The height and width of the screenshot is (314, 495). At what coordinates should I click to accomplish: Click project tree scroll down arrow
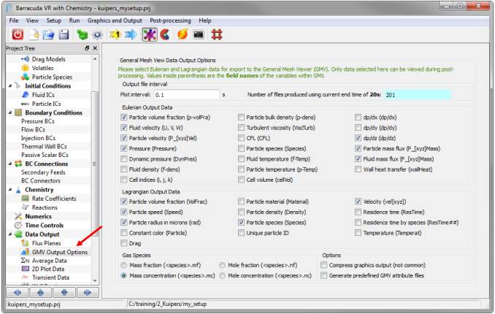click(x=95, y=280)
